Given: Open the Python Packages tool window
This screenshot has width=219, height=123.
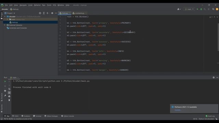Looking at the screenshot, I should (x=51, y=116).
